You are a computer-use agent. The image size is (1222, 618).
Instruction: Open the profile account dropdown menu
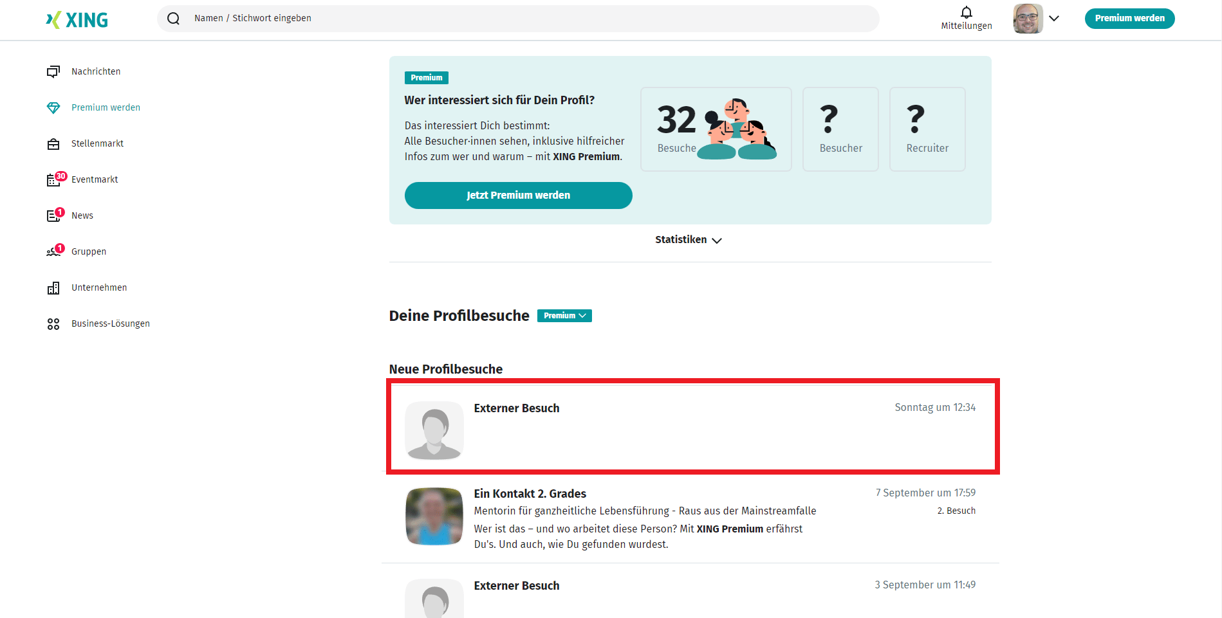click(x=1054, y=19)
